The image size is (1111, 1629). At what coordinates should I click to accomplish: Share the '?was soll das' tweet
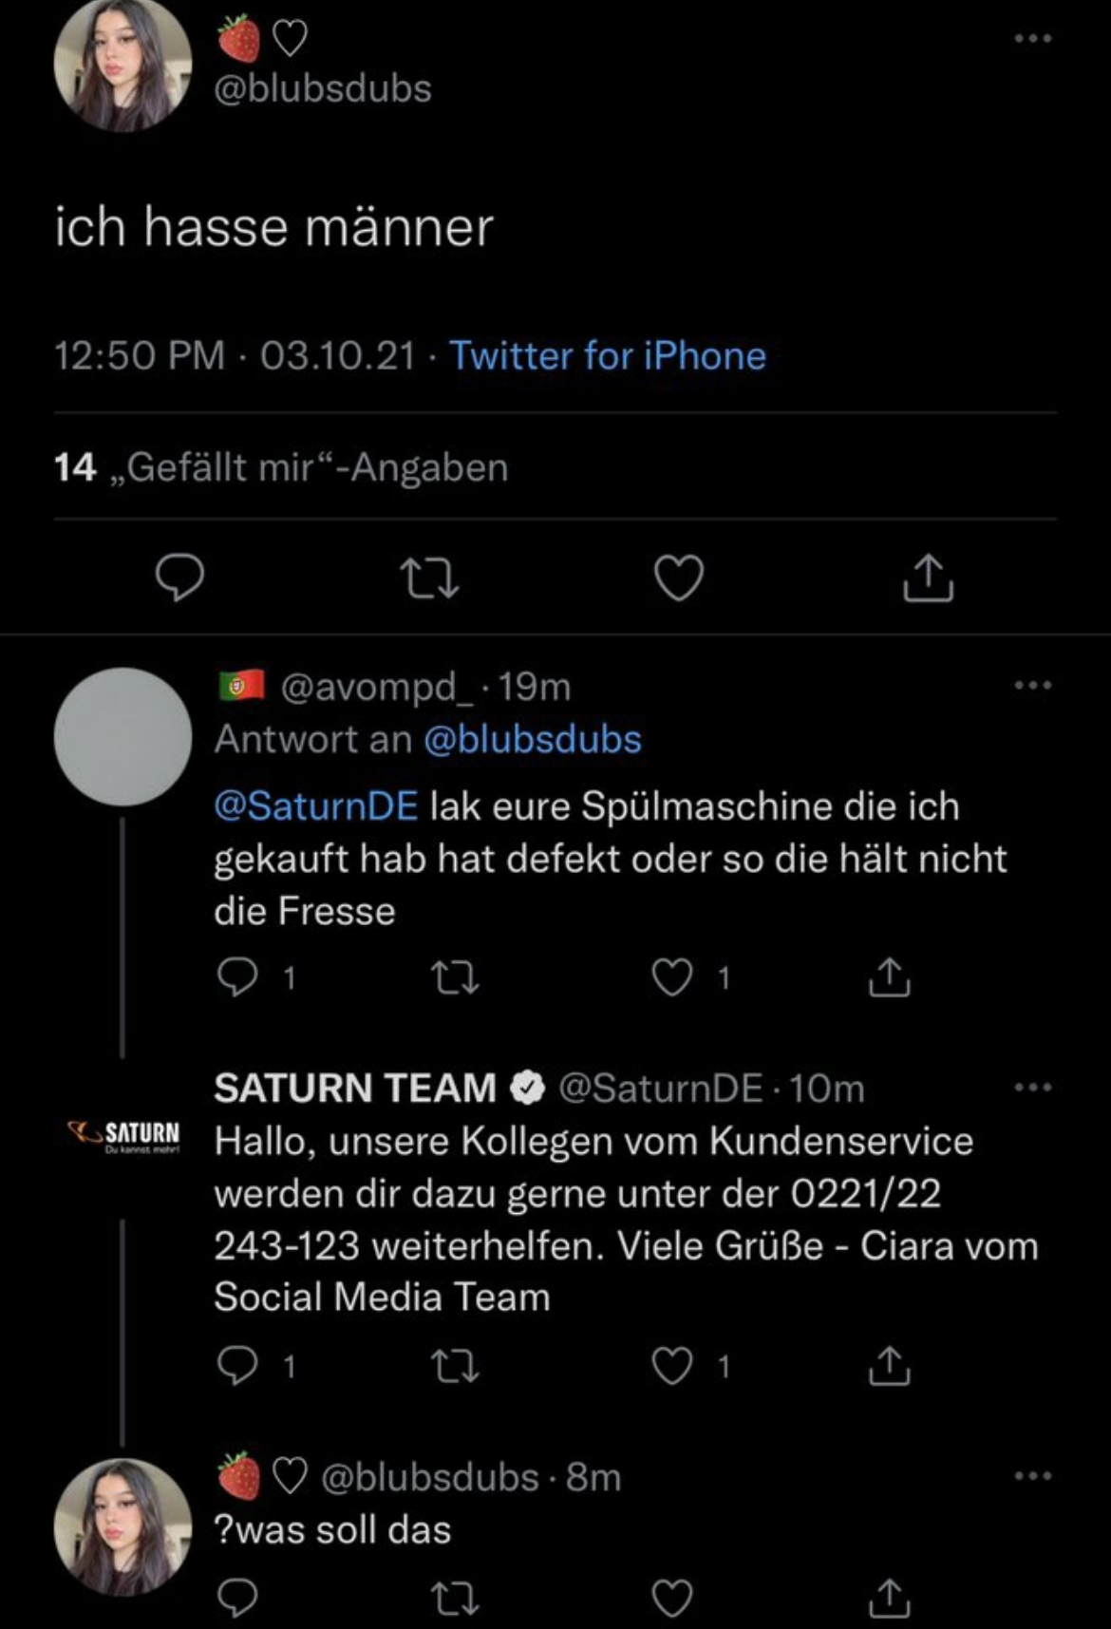tap(890, 1598)
